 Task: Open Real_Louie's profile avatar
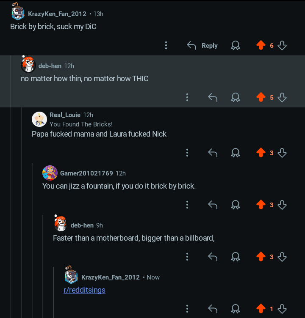(39, 119)
